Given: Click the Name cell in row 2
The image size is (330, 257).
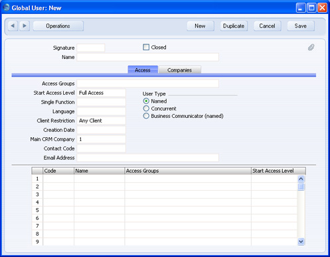Looking at the screenshot, I should click(100, 187).
